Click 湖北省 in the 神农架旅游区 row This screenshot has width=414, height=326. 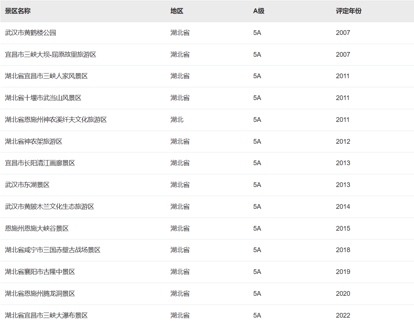pos(180,142)
